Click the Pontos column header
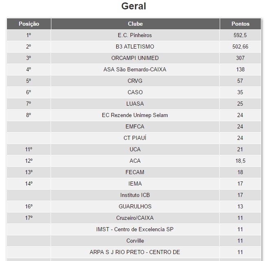This screenshot has width=267, height=261. (240, 24)
